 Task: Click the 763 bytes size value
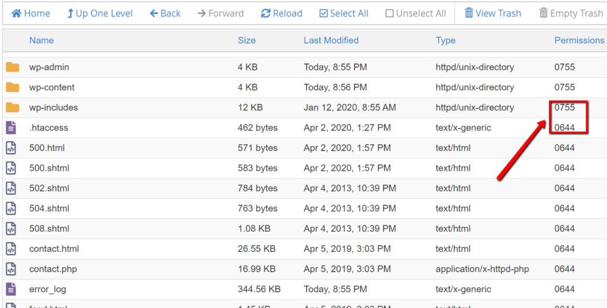click(x=257, y=209)
